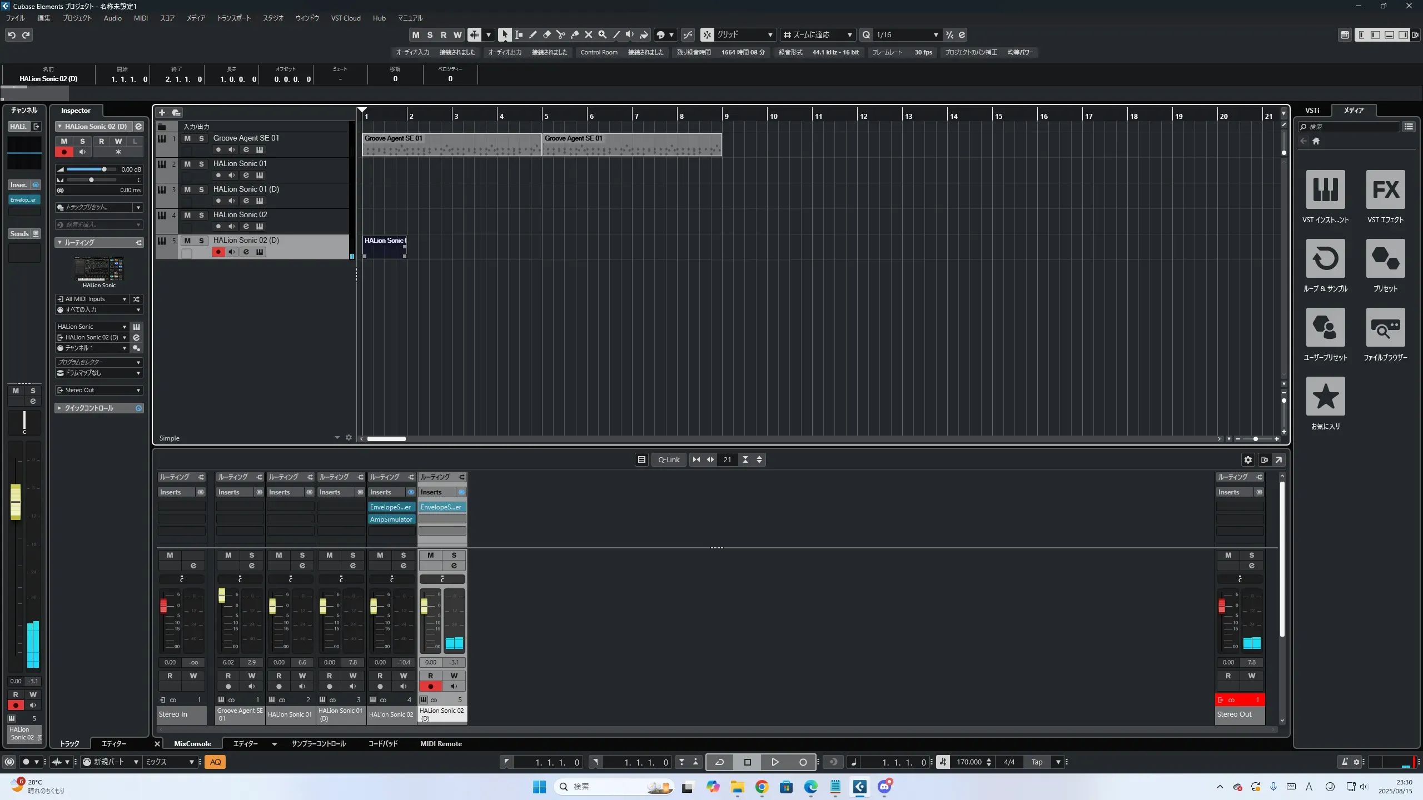Select the Erase tool
The width and height of the screenshot is (1423, 800).
[546, 35]
